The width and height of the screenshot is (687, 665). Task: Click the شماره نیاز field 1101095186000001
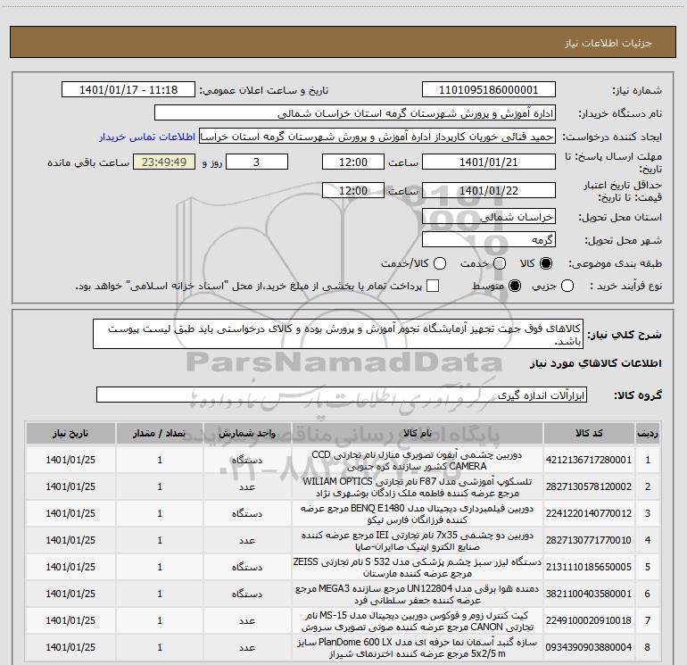click(x=489, y=90)
